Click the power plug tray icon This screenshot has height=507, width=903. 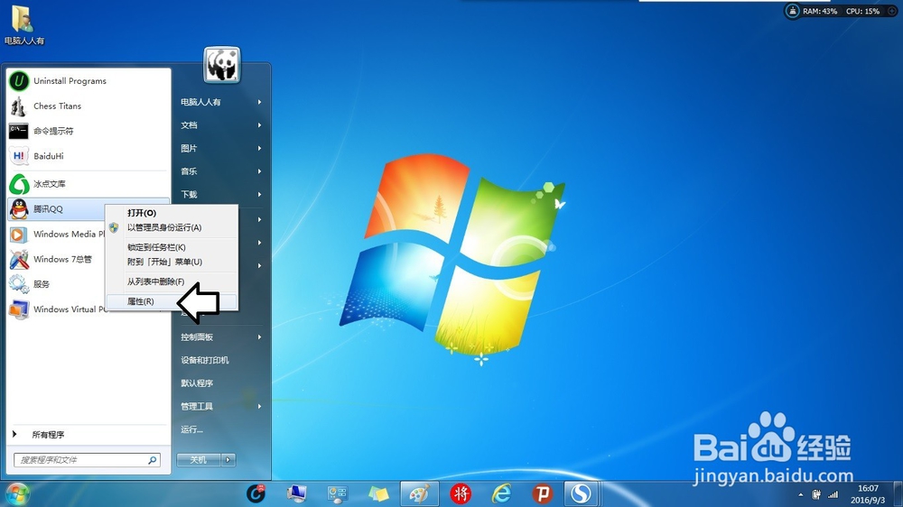pos(816,494)
